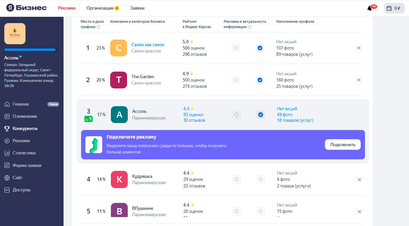Open the Статистика sidebar item
This screenshot has height=226, width=409.
24,153
